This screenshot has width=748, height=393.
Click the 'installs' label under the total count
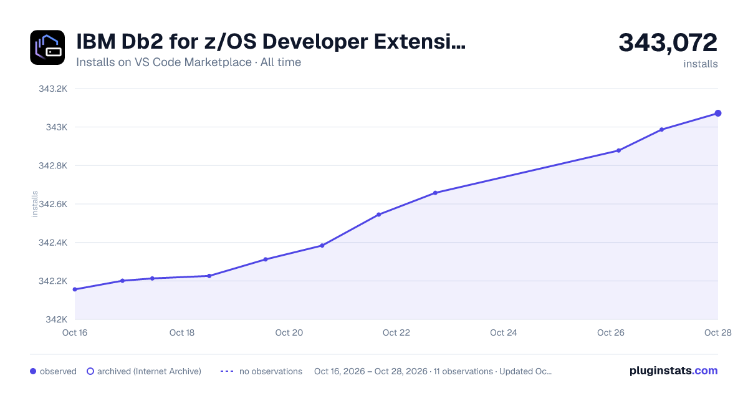pyautogui.click(x=701, y=64)
